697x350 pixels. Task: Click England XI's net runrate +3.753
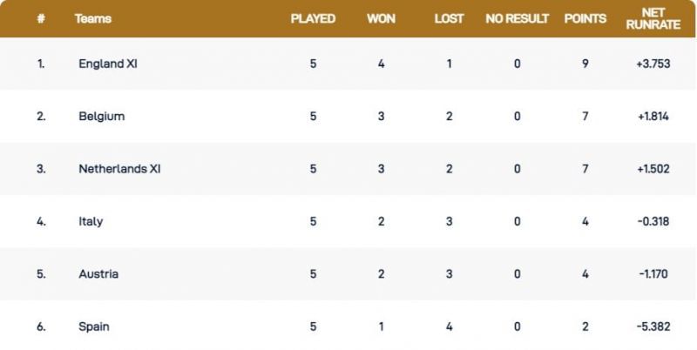tap(653, 64)
